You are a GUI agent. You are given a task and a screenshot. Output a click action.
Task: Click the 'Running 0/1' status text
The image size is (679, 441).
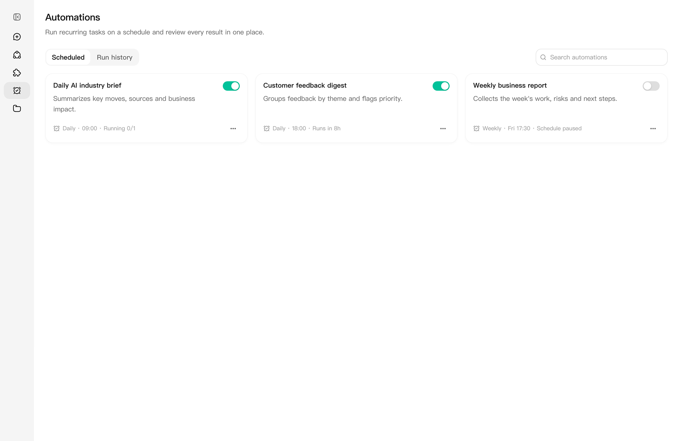point(120,128)
